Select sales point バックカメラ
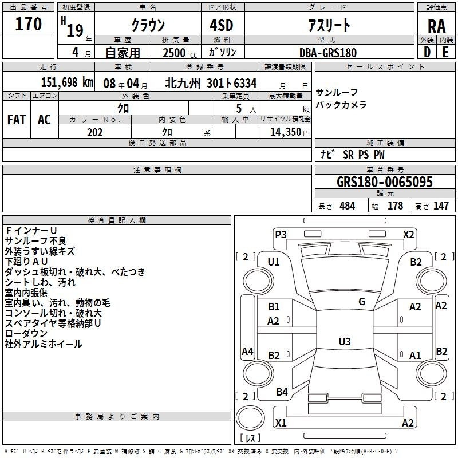Viewport: 458px width, 458px height. coord(341,105)
